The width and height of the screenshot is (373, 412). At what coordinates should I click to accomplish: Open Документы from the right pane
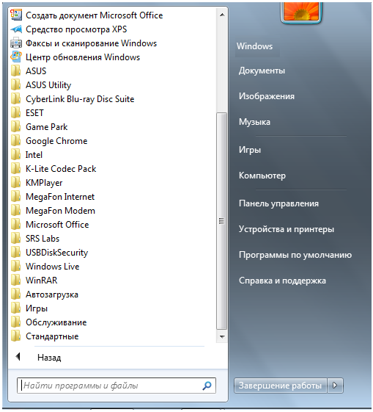point(262,71)
